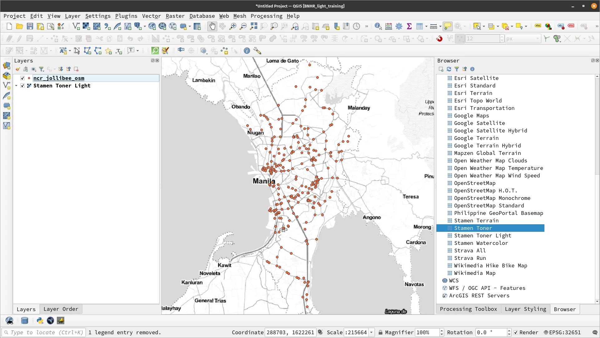The height and width of the screenshot is (338, 600).
Task: Uncheck Stamen Toner Light layer visibility
Action: pos(22,86)
